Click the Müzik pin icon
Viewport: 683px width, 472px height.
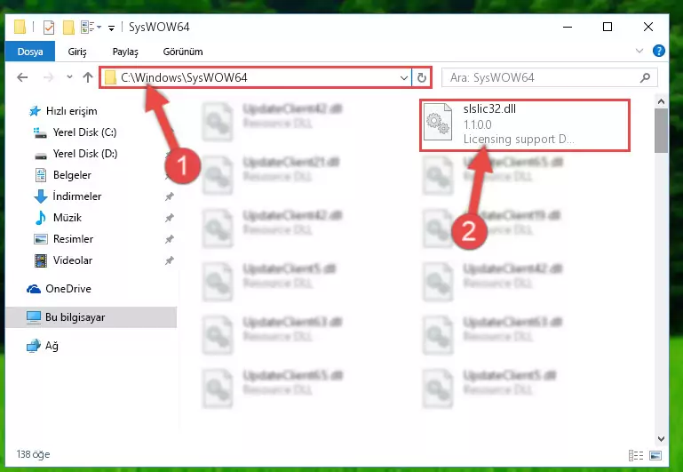(170, 218)
